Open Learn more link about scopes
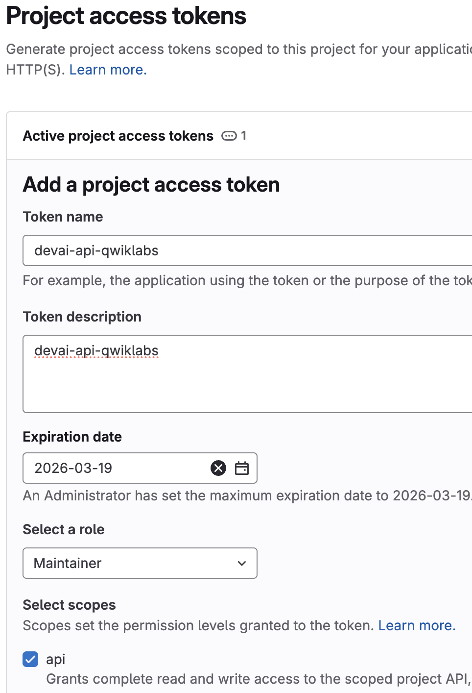This screenshot has width=472, height=693. tap(417, 625)
